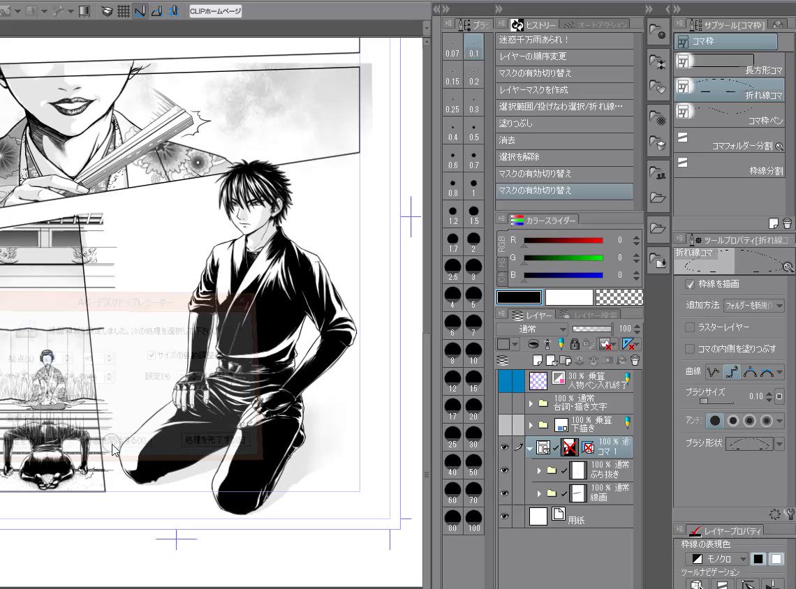Image resolution: width=796 pixels, height=589 pixels.
Task: Open sub tool detail wrench icon
Action: tap(790, 514)
